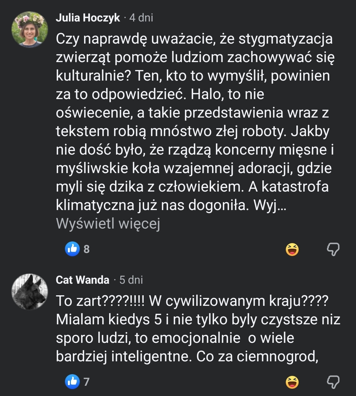
Task: Like Julia Hoczyk's comment with thumbs-up
Action: tap(72, 249)
